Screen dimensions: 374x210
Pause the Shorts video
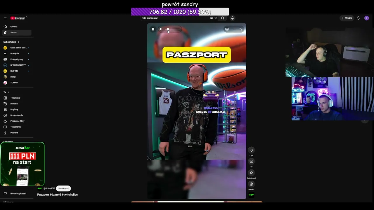click(153, 29)
